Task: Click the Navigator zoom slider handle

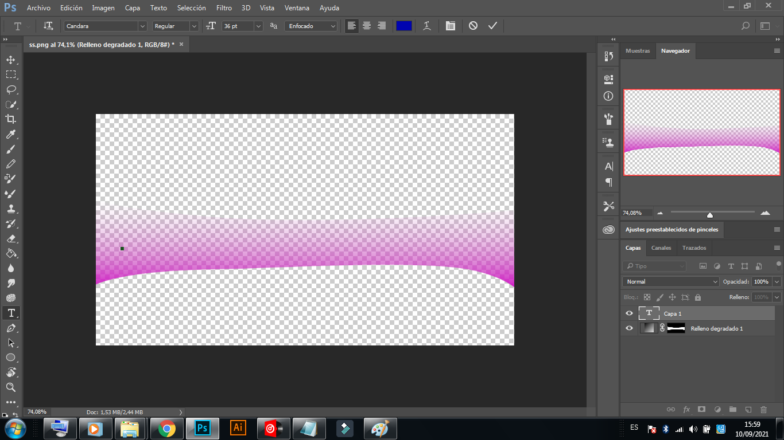Action: pyautogui.click(x=710, y=215)
